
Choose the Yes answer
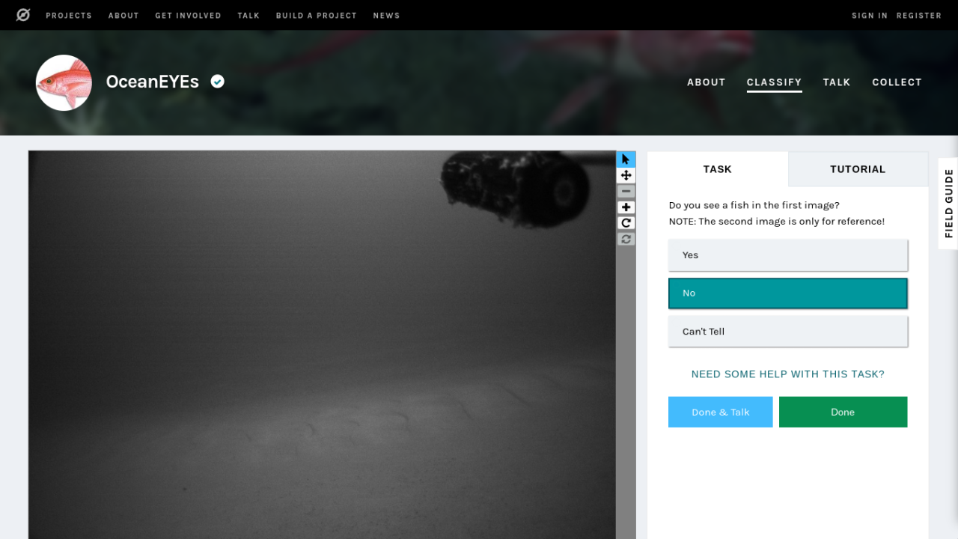tap(788, 255)
